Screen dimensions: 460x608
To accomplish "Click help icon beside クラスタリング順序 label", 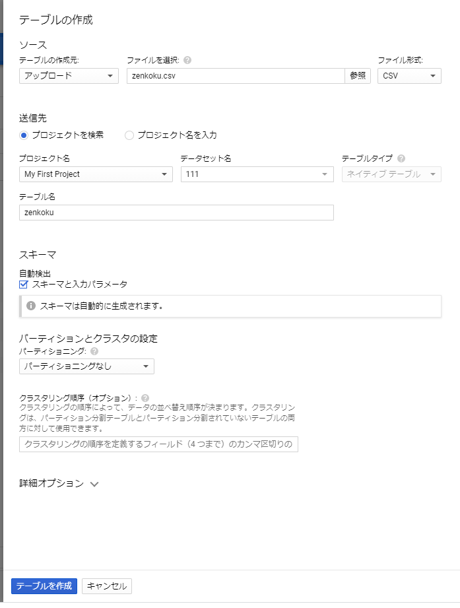I will [145, 398].
